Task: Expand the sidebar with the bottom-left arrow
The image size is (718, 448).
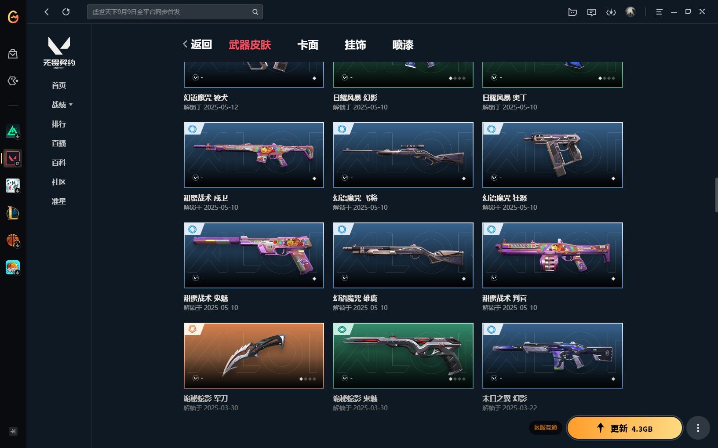Action: point(13,431)
